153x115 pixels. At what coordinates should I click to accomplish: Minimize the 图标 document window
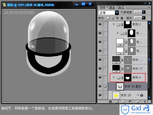[x=76, y=4]
